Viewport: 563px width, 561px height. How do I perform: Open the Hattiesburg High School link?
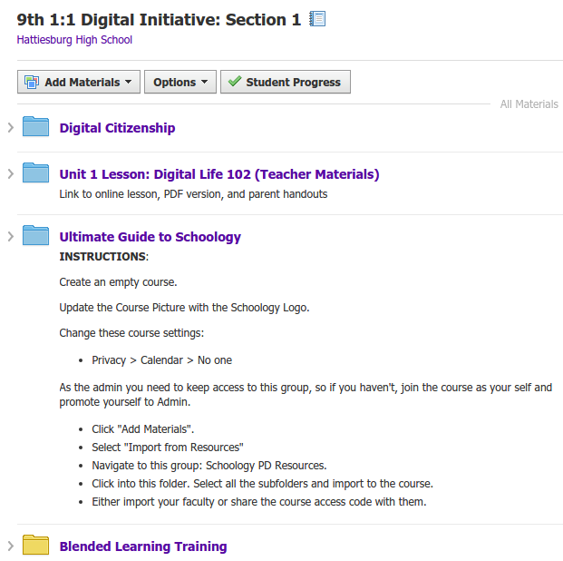(x=74, y=40)
